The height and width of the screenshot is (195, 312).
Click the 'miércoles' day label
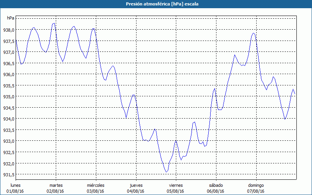[96, 185]
